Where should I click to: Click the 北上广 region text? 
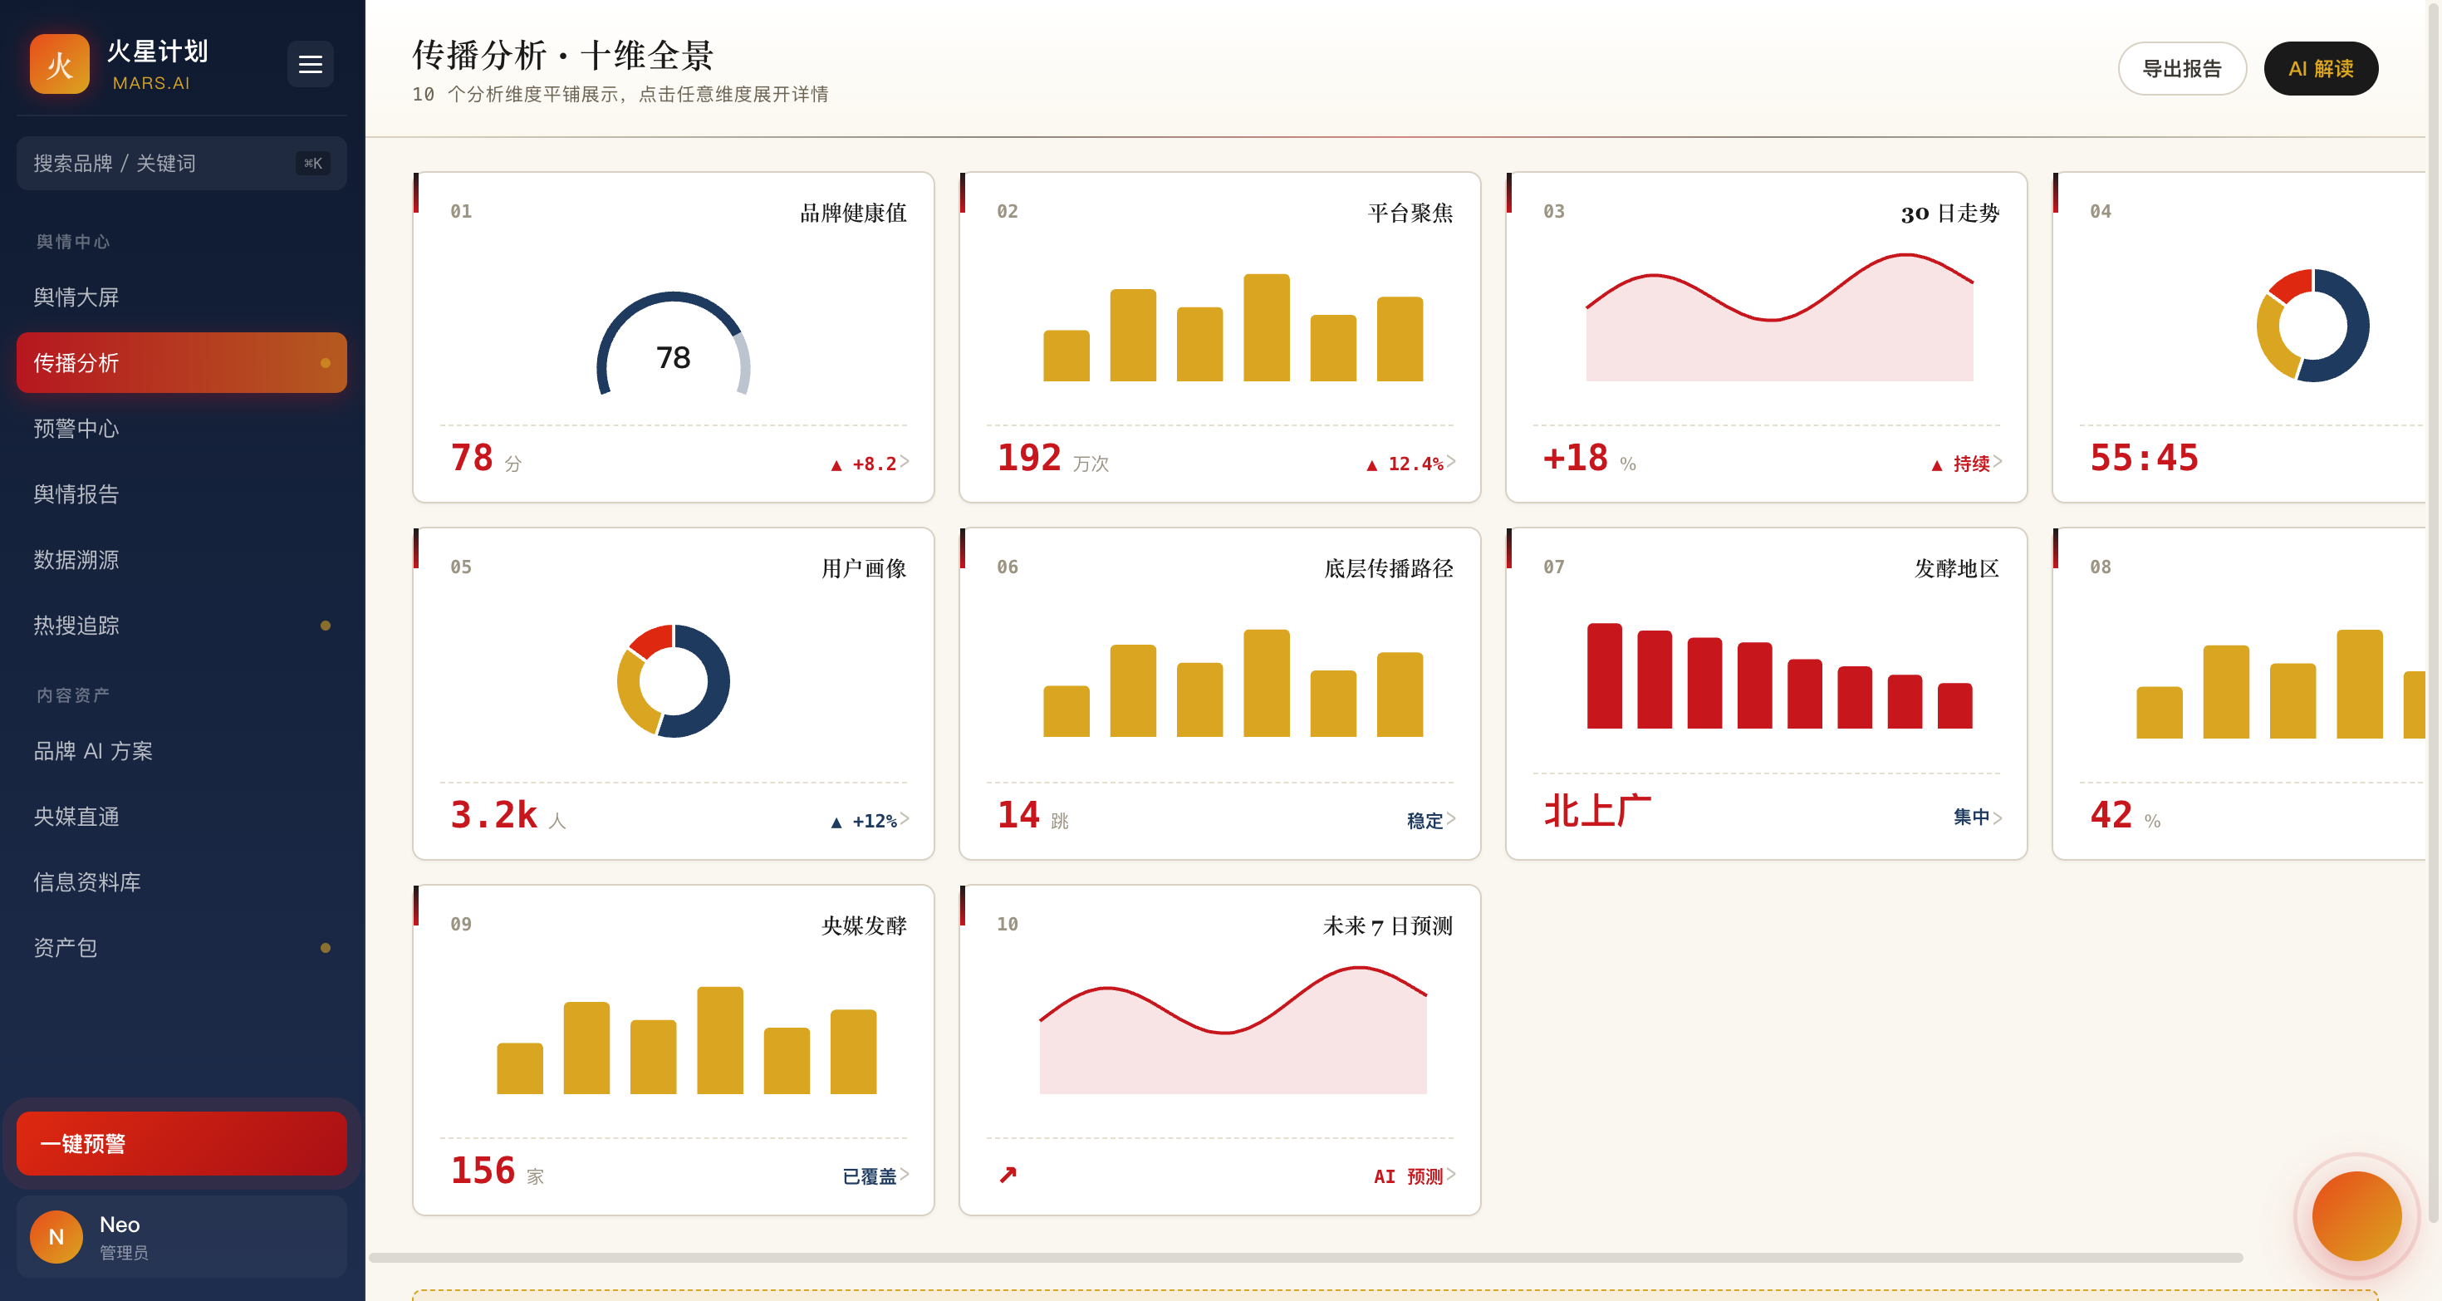click(x=1597, y=812)
